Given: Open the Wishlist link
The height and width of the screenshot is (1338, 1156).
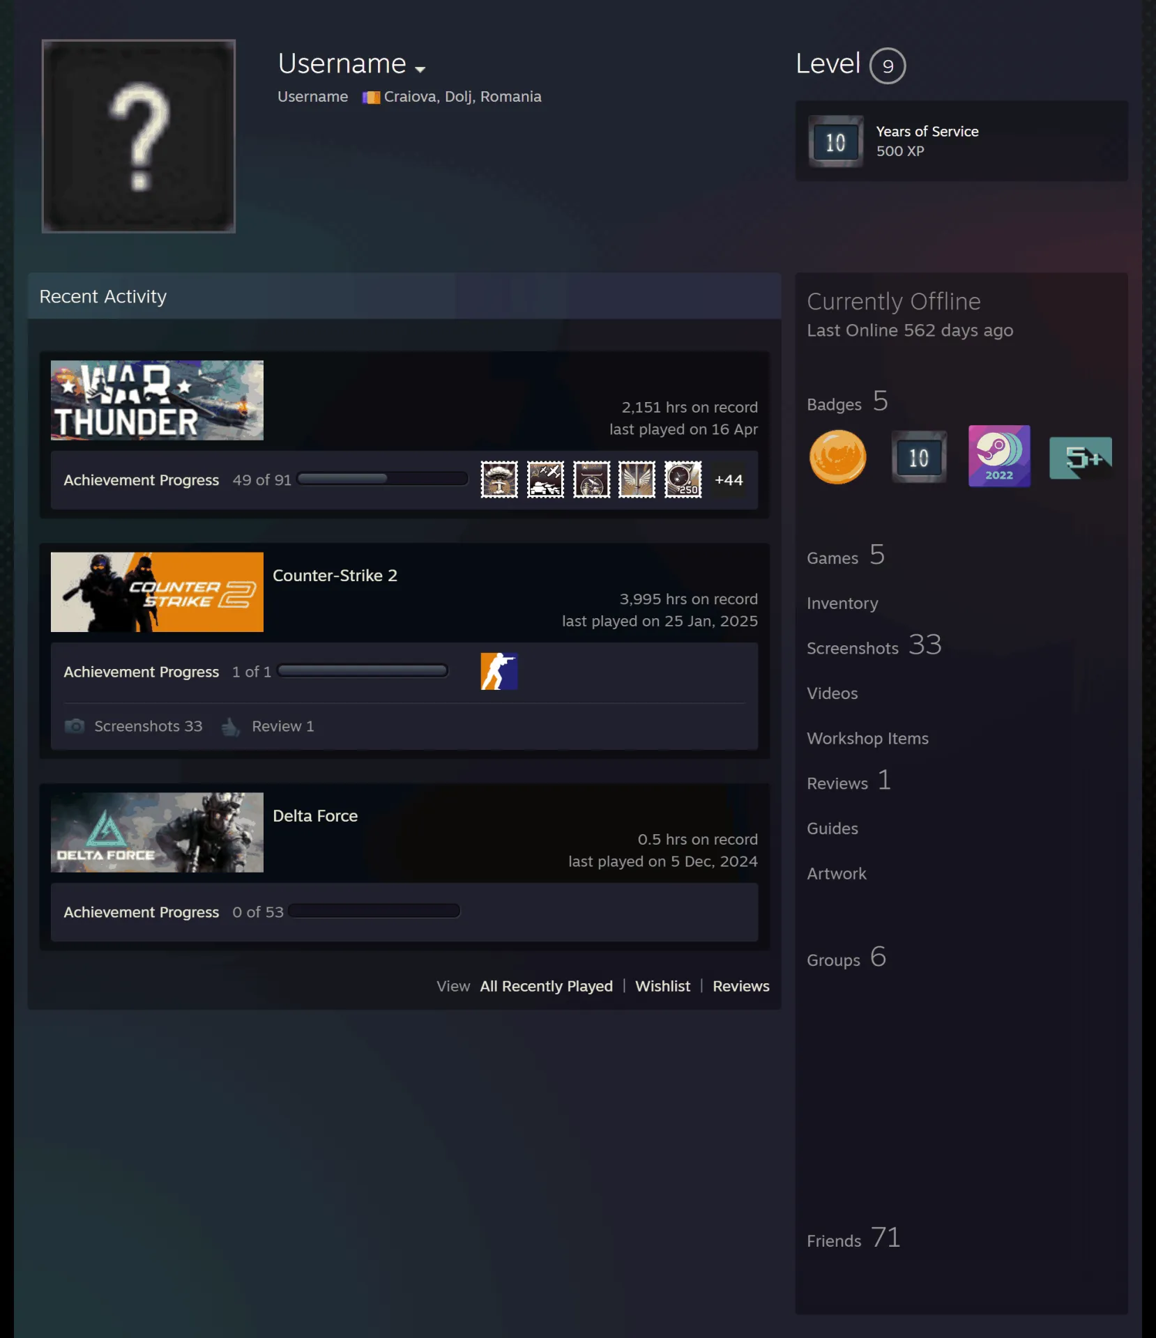Looking at the screenshot, I should 662,986.
